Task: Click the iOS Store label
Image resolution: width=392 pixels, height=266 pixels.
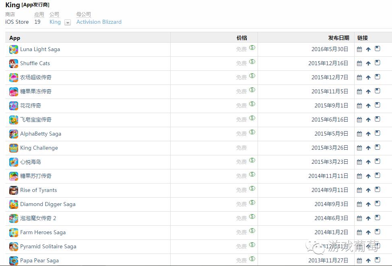Action: click(x=17, y=22)
